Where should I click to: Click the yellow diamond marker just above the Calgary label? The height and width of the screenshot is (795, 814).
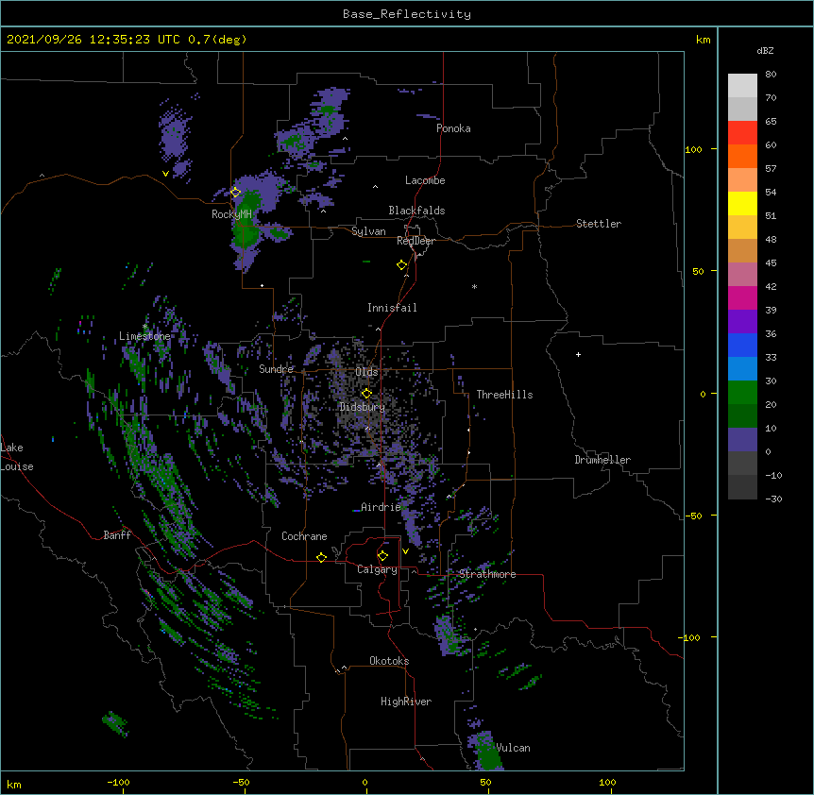tap(382, 556)
